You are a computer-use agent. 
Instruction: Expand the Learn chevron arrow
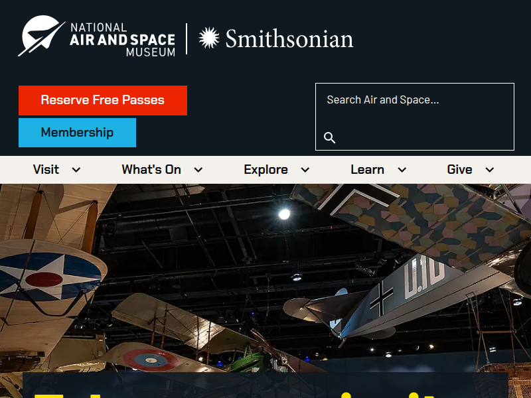click(402, 170)
